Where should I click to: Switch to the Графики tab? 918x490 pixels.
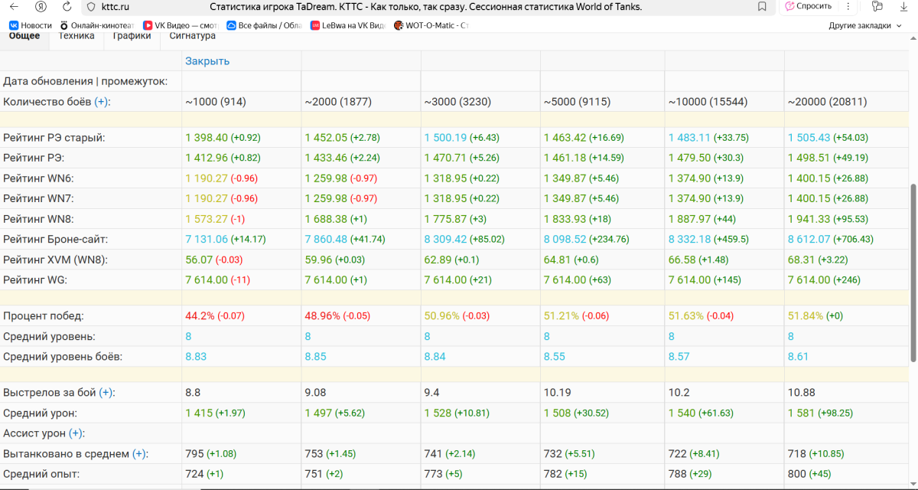point(132,36)
